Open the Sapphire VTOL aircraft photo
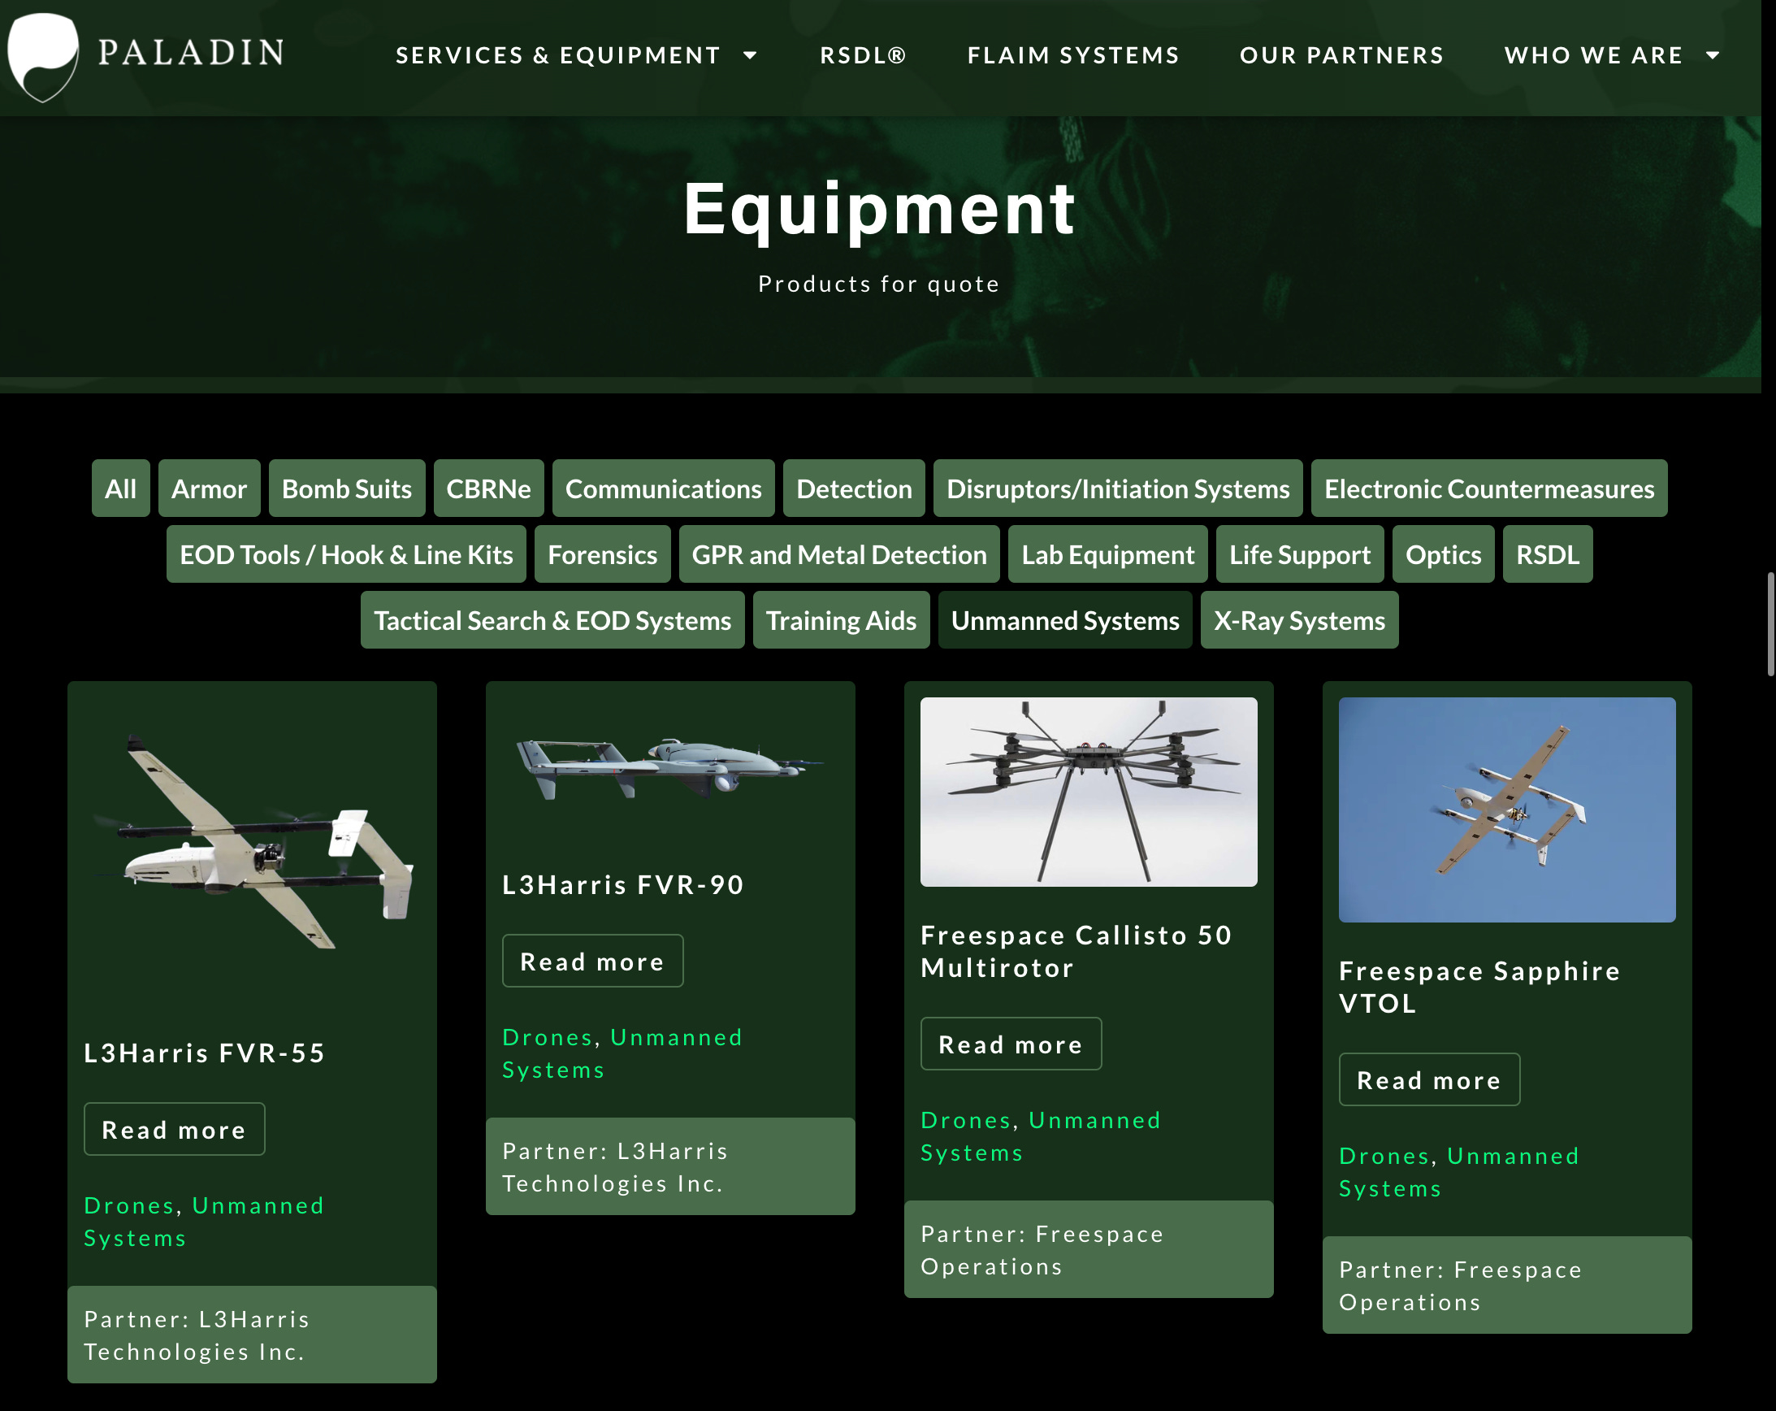Viewport: 1776px width, 1411px height. (1505, 810)
